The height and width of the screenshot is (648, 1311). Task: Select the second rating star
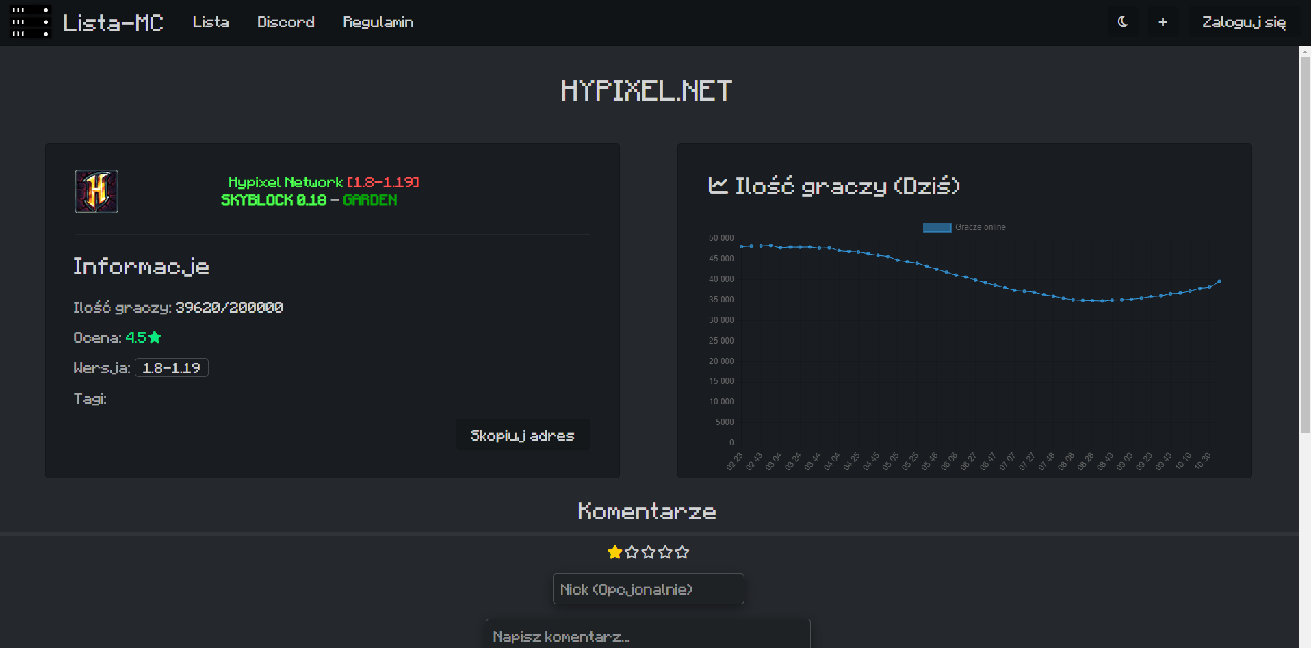tap(632, 552)
